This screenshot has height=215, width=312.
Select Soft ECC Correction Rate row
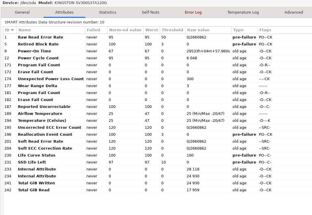(158, 148)
